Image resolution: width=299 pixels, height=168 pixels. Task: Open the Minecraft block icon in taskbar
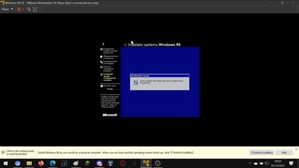pyautogui.click(x=87, y=163)
